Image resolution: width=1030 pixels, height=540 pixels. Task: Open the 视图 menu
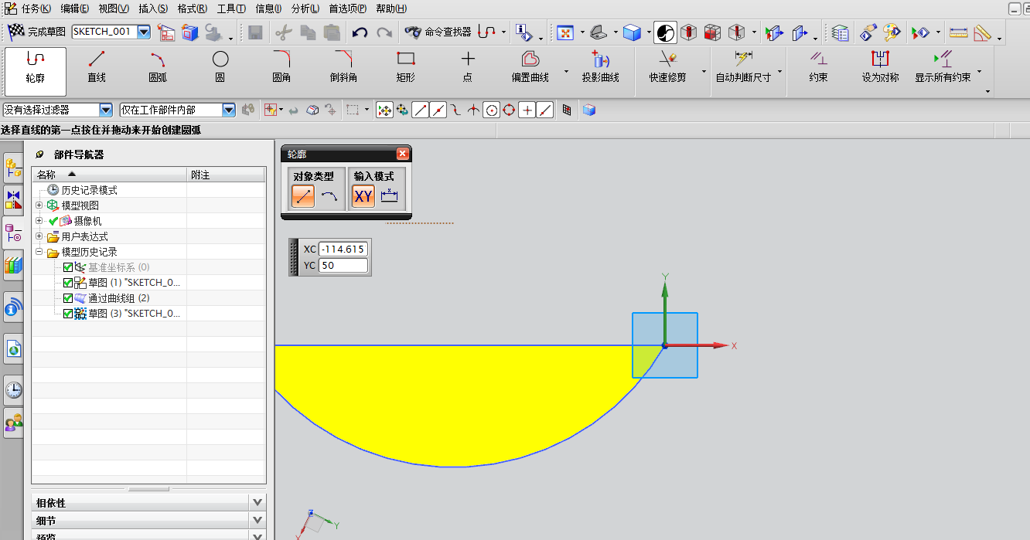tap(114, 8)
